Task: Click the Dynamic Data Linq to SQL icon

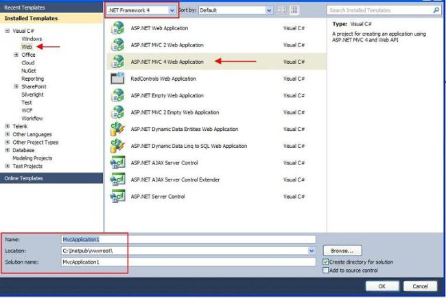Action: (x=117, y=146)
